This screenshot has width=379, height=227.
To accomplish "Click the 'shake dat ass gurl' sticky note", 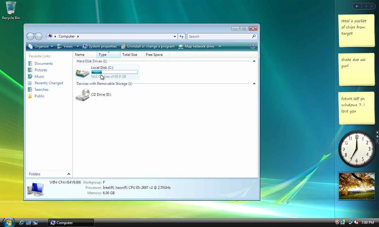I will [357, 69].
